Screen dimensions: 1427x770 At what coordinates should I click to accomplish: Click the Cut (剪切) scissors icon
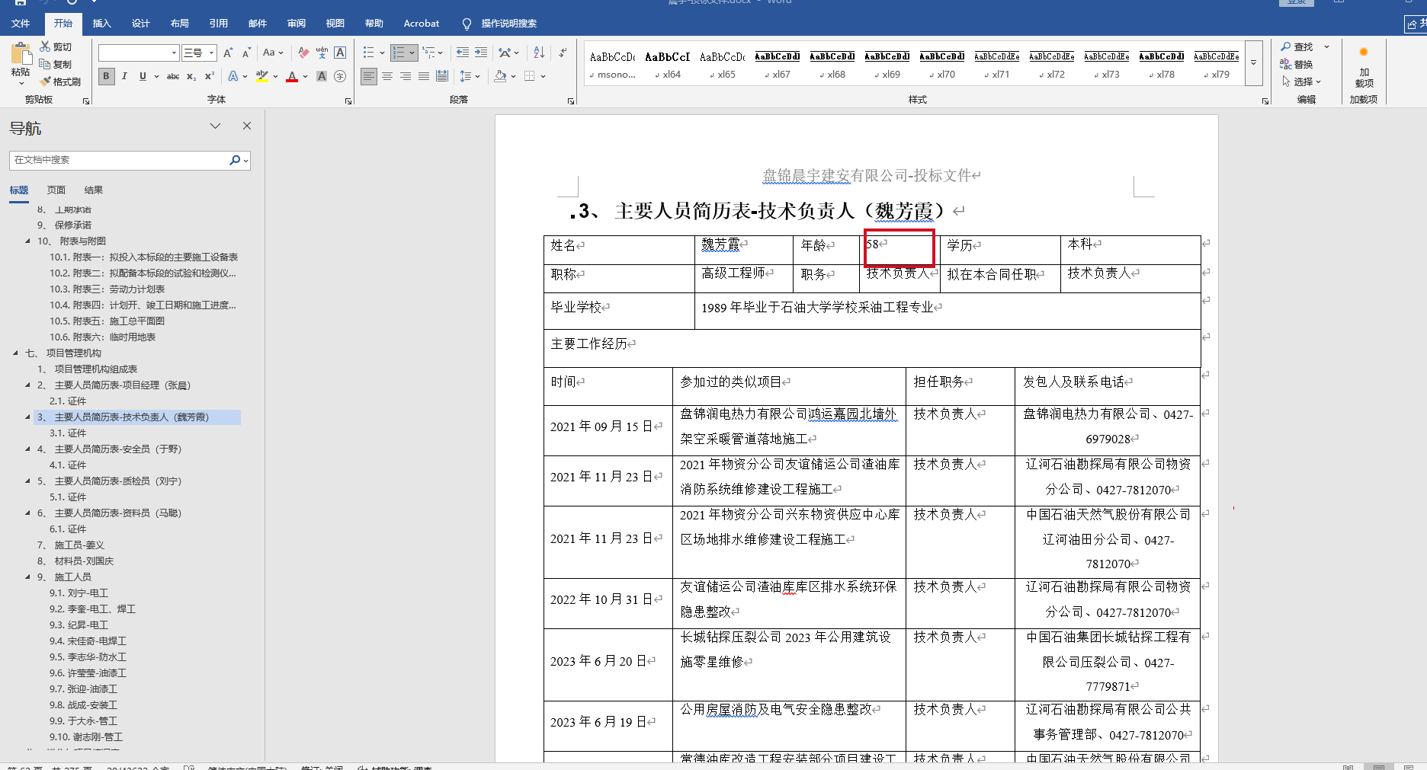46,46
